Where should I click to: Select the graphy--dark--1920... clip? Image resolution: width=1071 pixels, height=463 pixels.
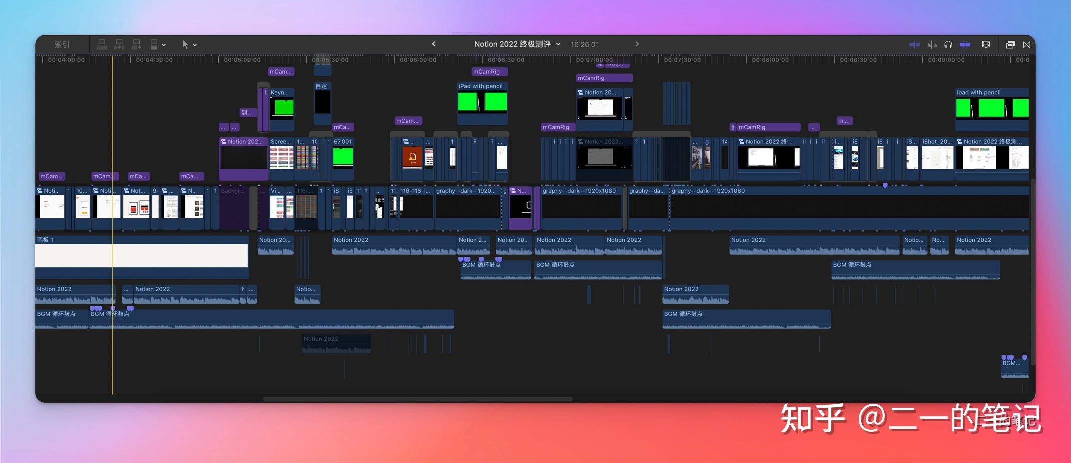pos(468,207)
